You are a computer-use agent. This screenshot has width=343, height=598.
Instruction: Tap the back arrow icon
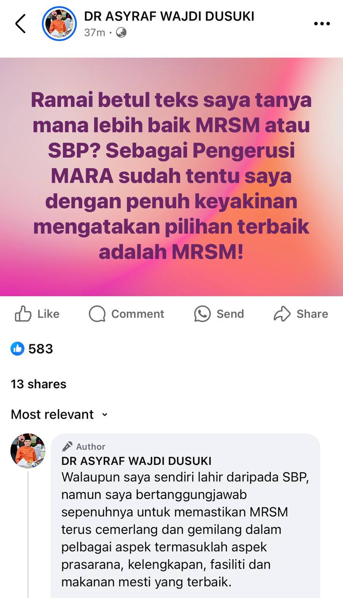tap(20, 23)
